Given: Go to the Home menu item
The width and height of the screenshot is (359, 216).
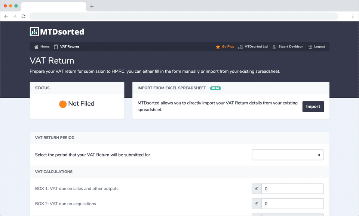Looking at the screenshot, I should click(x=45, y=47).
